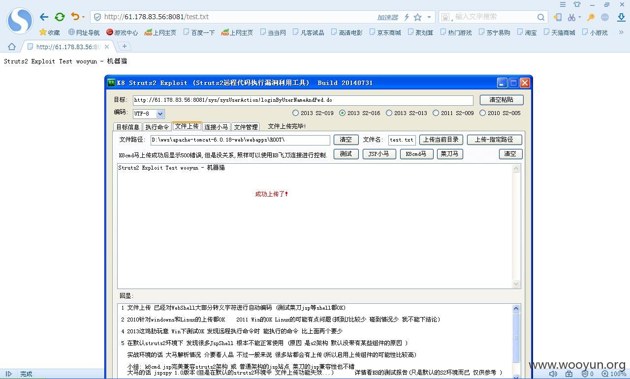Click the 文件路径 path field
The image size is (630, 379).
240,140
